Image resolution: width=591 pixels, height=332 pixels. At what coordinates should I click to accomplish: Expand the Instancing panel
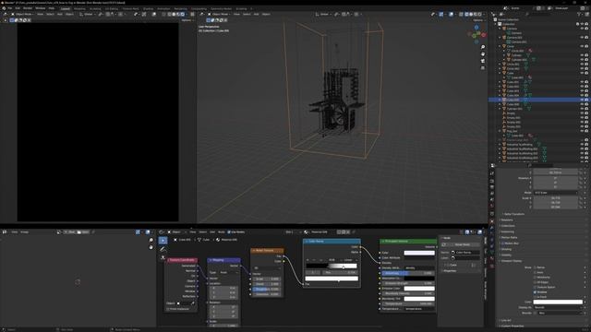[507, 231]
